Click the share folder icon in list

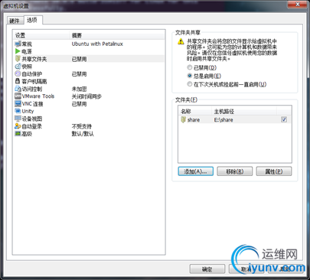coord(183,119)
